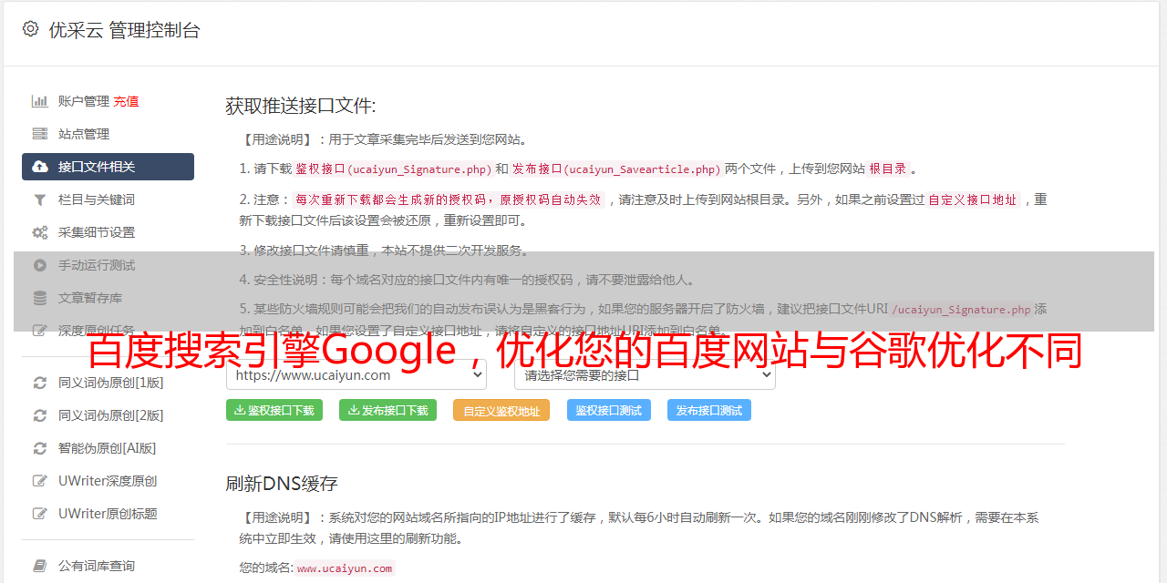Open the 请选择您需要的接口 dropdown
1167x583 pixels.
tap(645, 374)
